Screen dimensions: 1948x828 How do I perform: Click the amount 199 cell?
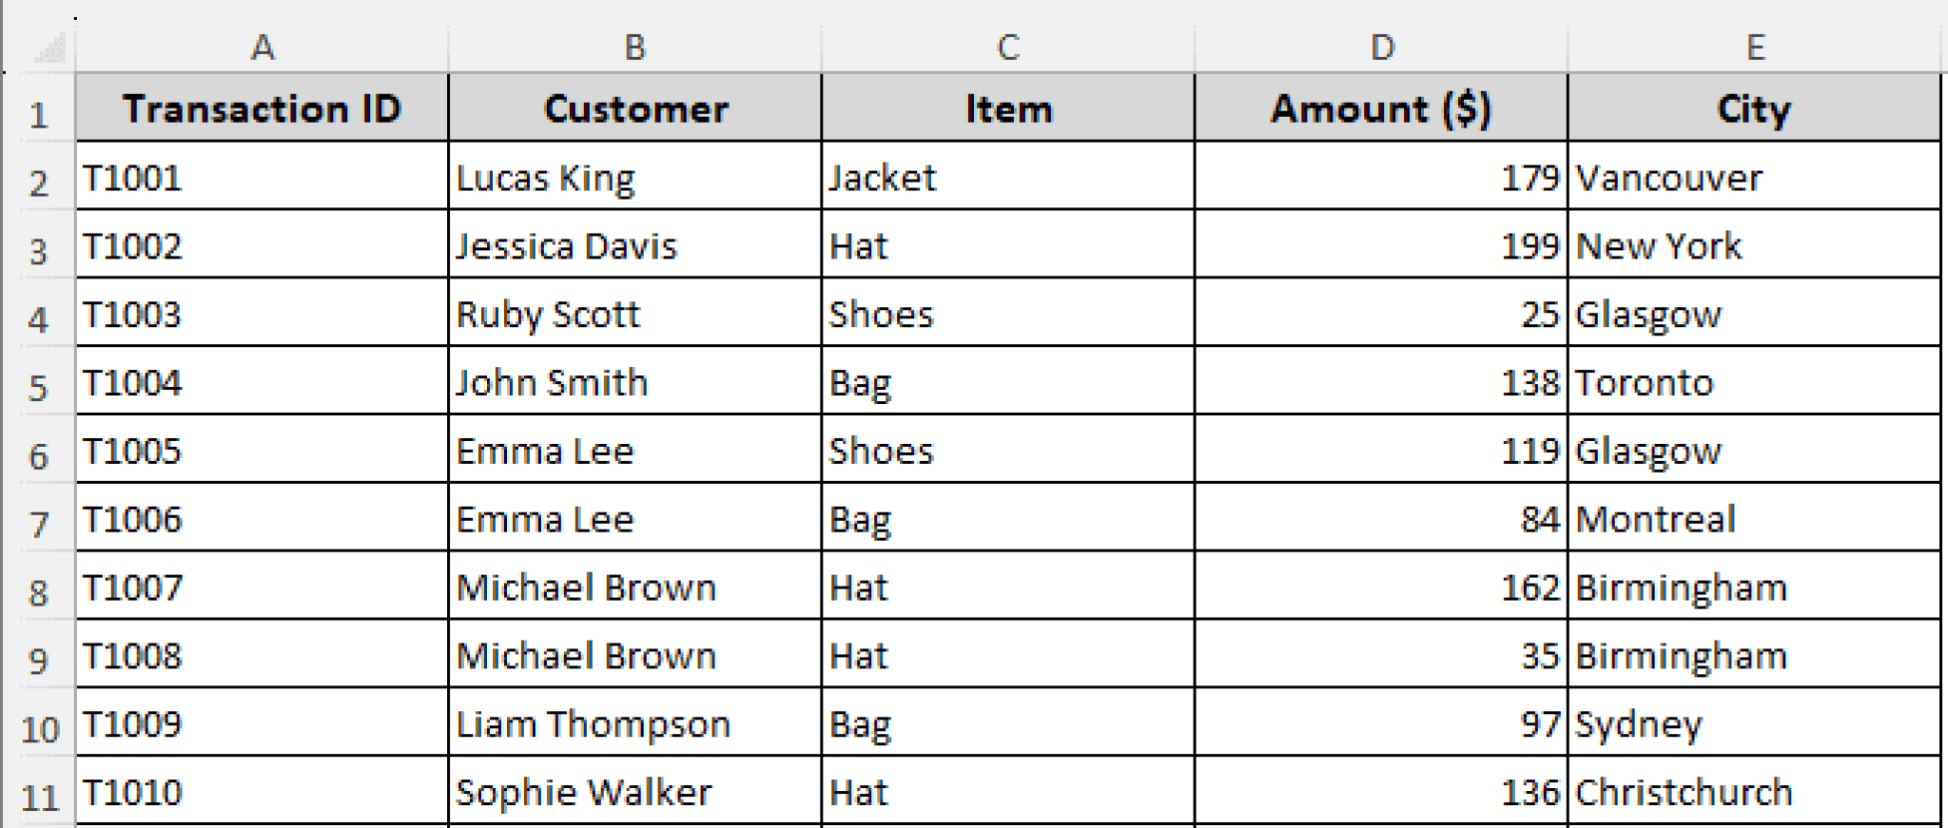tap(1379, 245)
